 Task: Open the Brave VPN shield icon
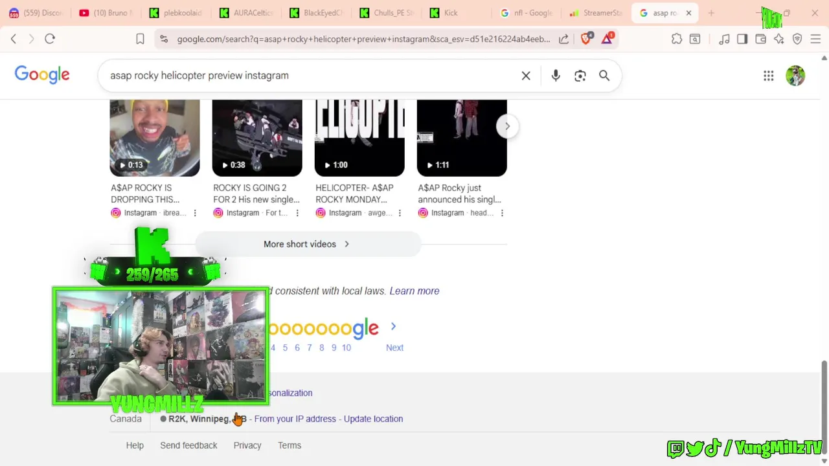[797, 39]
